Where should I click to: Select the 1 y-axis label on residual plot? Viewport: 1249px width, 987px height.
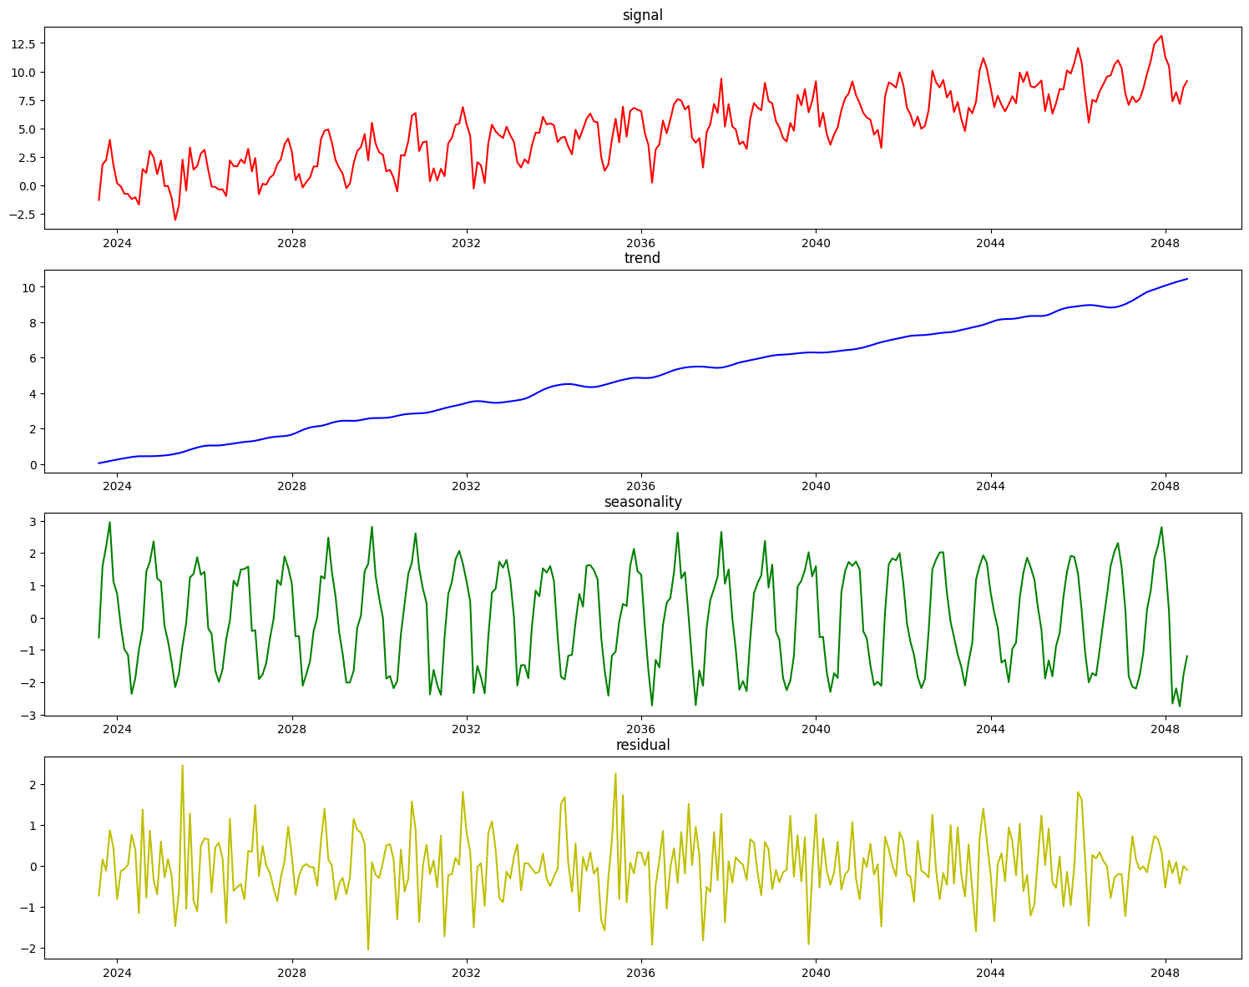(x=31, y=825)
